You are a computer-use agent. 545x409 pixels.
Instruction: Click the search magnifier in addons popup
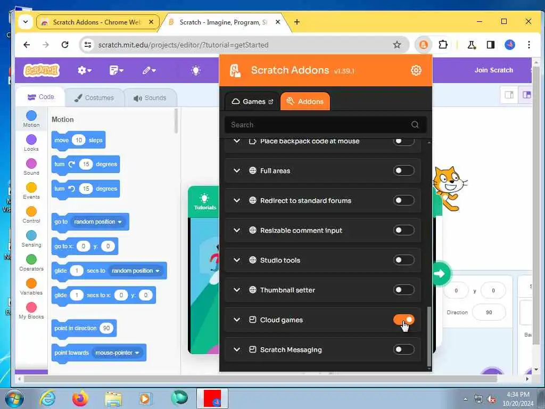(415, 125)
